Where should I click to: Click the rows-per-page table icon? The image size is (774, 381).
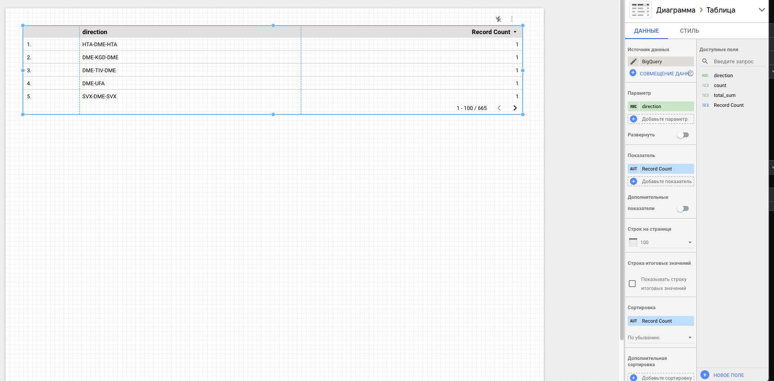coord(633,242)
